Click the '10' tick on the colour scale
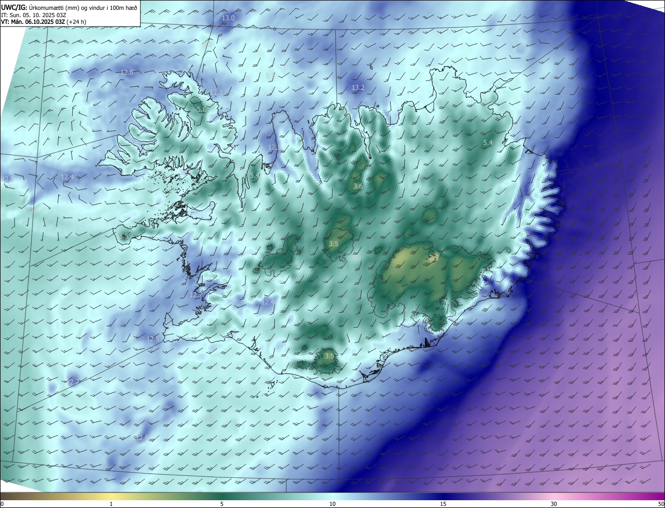The width and height of the screenshot is (665, 508). point(332,504)
